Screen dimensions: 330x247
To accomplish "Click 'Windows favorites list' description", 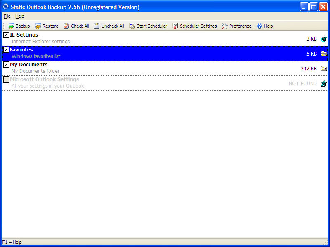I will (36, 56).
